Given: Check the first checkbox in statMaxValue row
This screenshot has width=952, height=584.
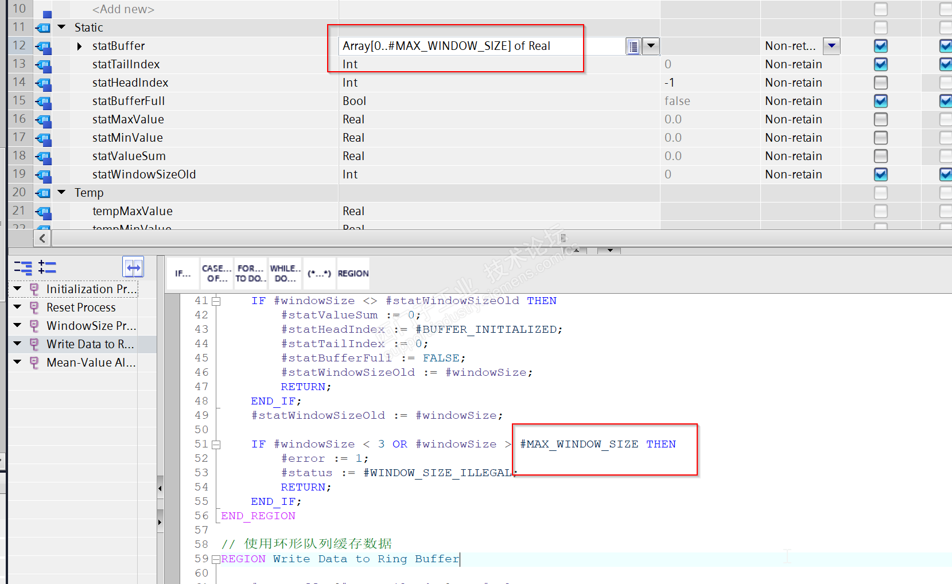Looking at the screenshot, I should [881, 119].
